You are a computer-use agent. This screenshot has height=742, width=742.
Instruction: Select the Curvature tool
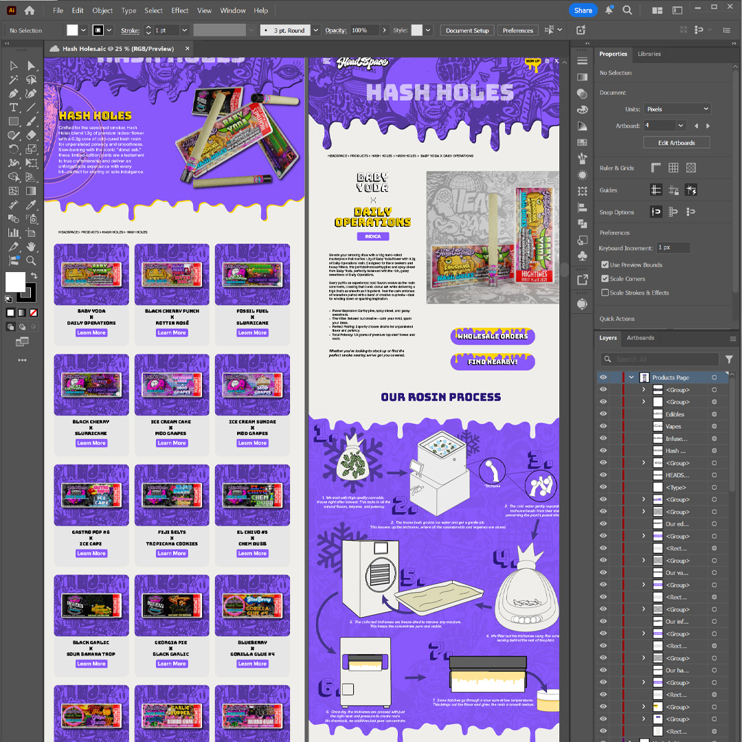tap(31, 93)
